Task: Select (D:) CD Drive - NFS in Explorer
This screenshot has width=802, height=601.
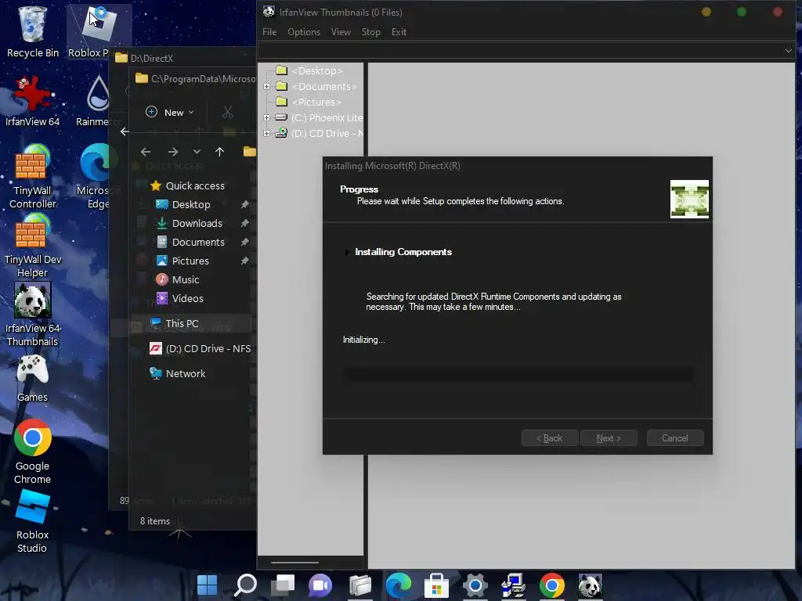Action: pyautogui.click(x=200, y=348)
